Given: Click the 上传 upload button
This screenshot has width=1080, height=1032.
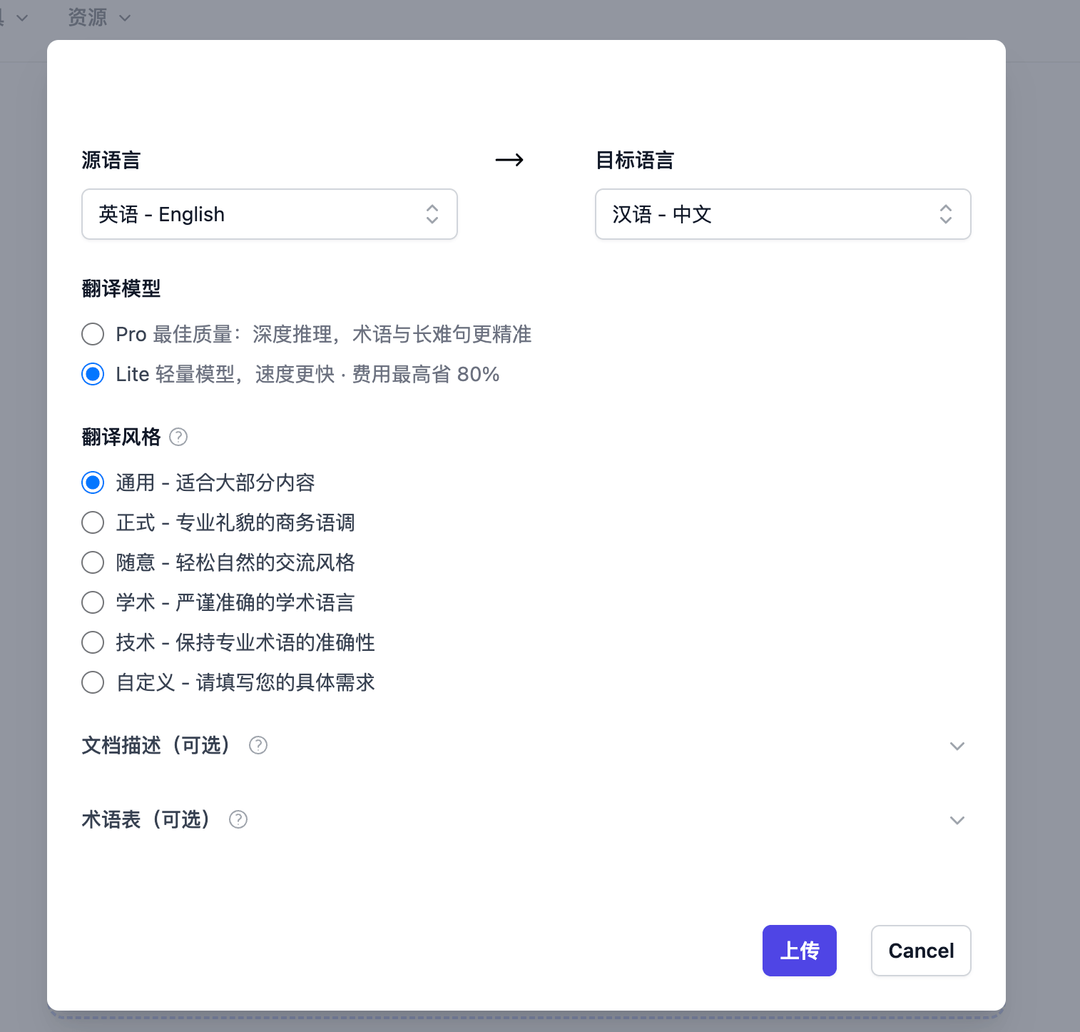Looking at the screenshot, I should [x=800, y=951].
